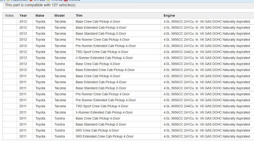Select 2012 Pre Runner Crew Cab Pickup trim
The width and height of the screenshot is (254, 141).
click(103, 40)
